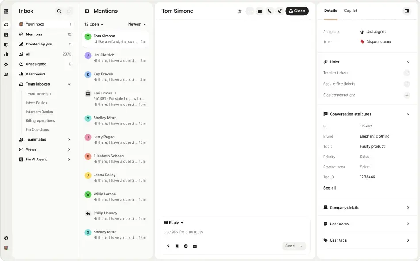Snooze the conversation with the moon icon
This screenshot has width=420, height=261.
coord(279,11)
